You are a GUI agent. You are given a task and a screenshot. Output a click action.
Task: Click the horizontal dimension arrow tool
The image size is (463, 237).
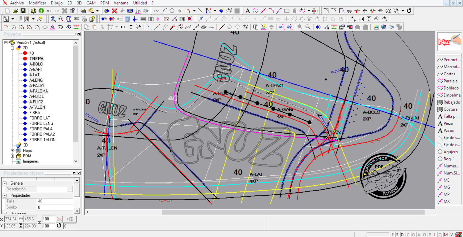click(x=361, y=19)
